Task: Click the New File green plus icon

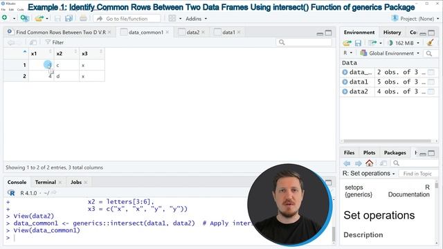Action: coord(5,18)
